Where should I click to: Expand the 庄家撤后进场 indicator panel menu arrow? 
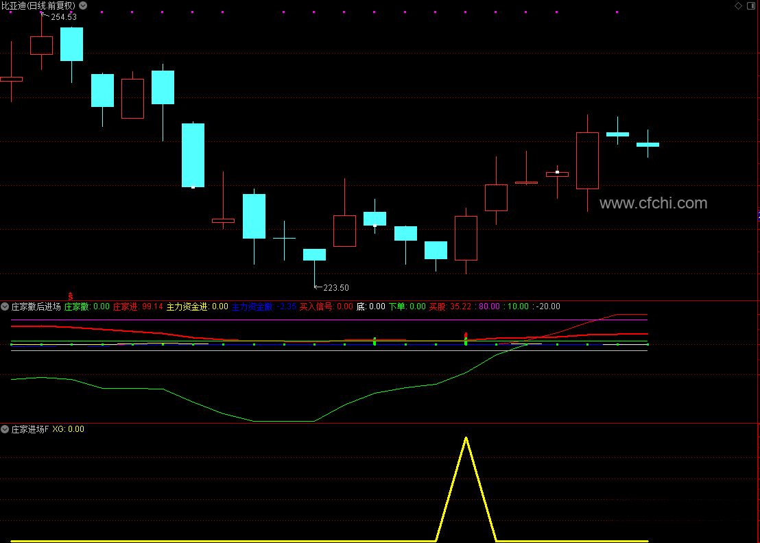coord(5,306)
